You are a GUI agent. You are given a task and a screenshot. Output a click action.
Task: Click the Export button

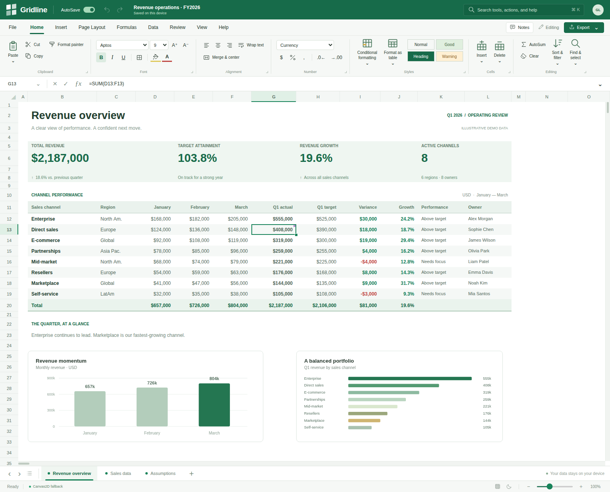[584, 27]
